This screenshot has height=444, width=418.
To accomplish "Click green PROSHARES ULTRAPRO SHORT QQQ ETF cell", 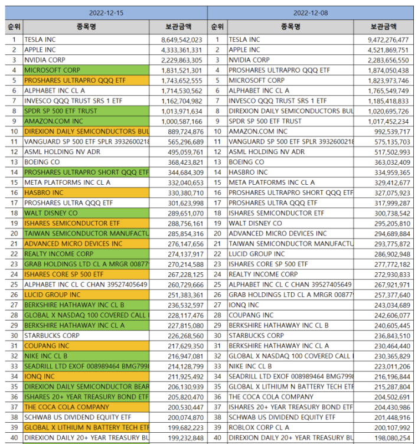I will [x=86, y=172].
